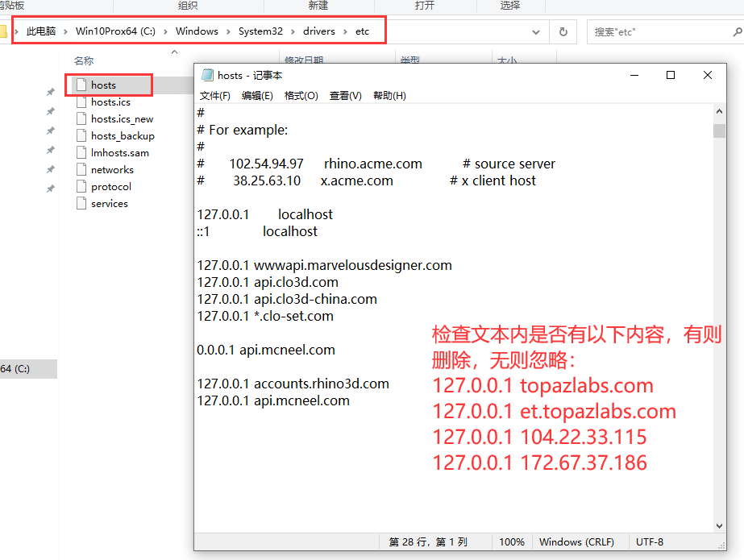Go to 此电脑 in the breadcrumb
744x560 pixels.
[41, 31]
